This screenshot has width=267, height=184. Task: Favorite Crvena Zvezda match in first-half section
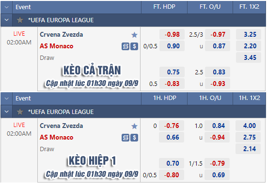pos(134,126)
